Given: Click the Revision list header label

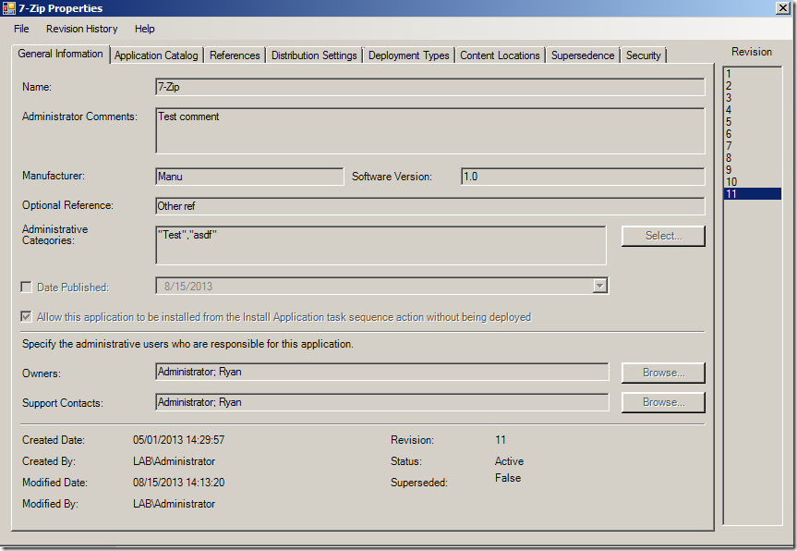Looking at the screenshot, I should (x=752, y=52).
